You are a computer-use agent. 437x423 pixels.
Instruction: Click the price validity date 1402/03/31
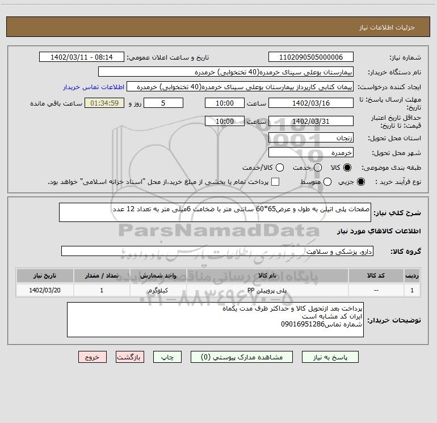[x=311, y=121]
